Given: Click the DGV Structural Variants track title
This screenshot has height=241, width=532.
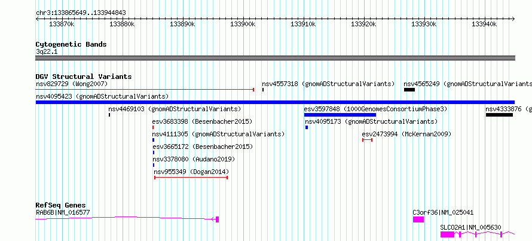Looking at the screenshot, I should [x=84, y=77].
